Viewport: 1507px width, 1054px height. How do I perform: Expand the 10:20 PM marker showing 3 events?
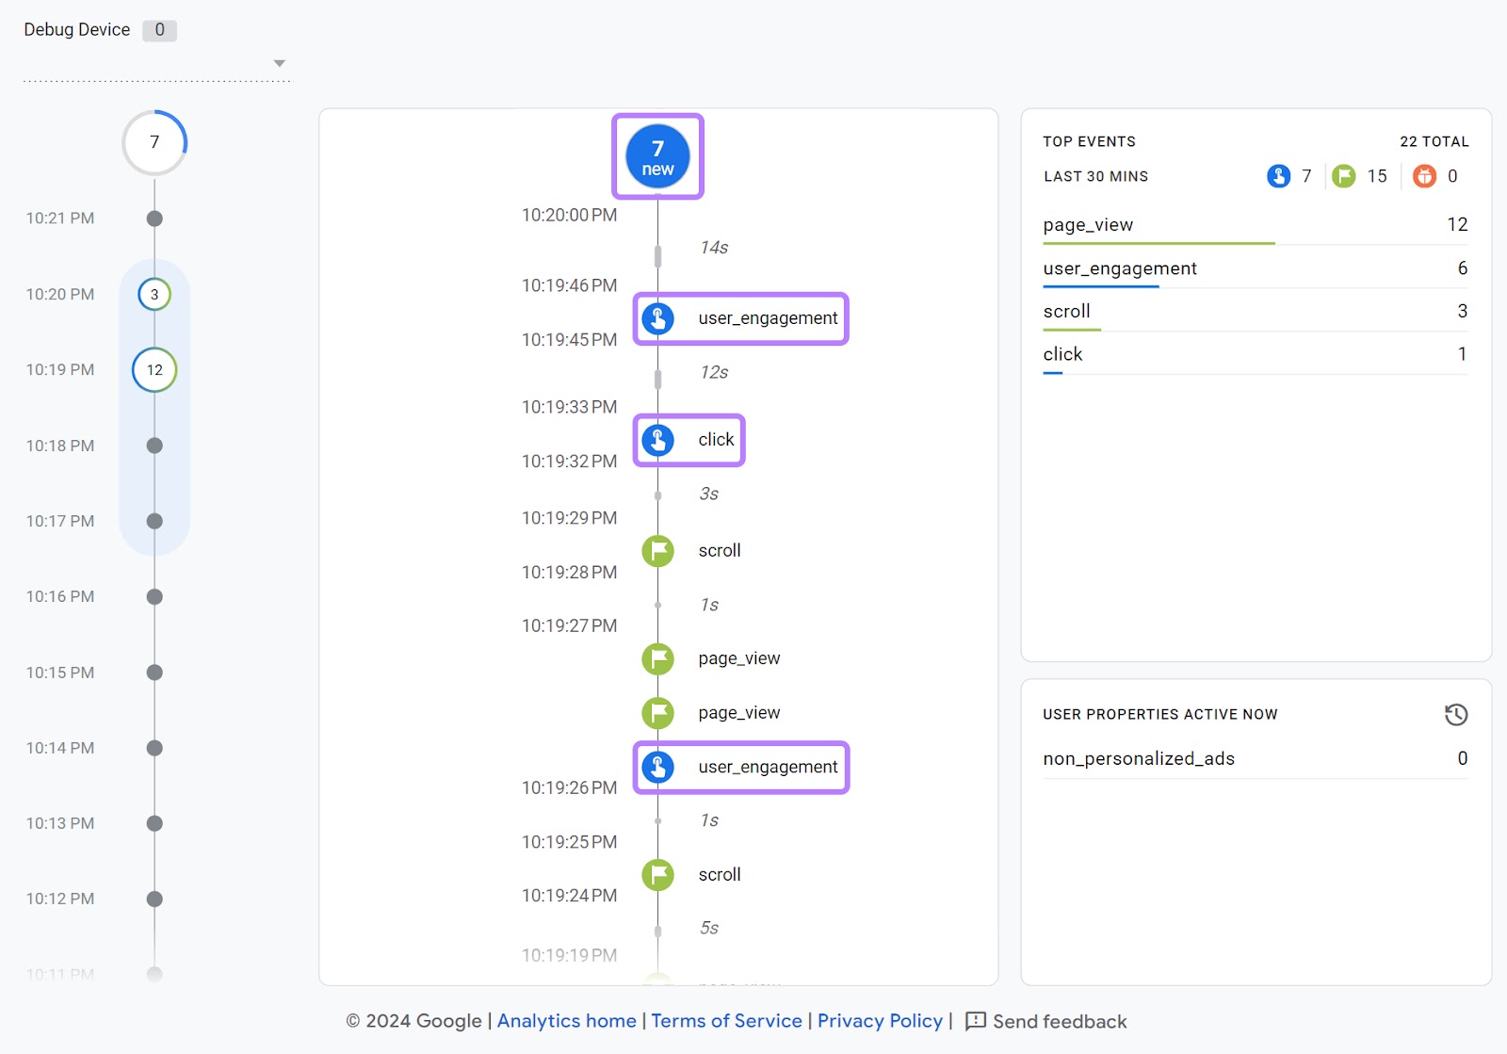pyautogui.click(x=154, y=294)
